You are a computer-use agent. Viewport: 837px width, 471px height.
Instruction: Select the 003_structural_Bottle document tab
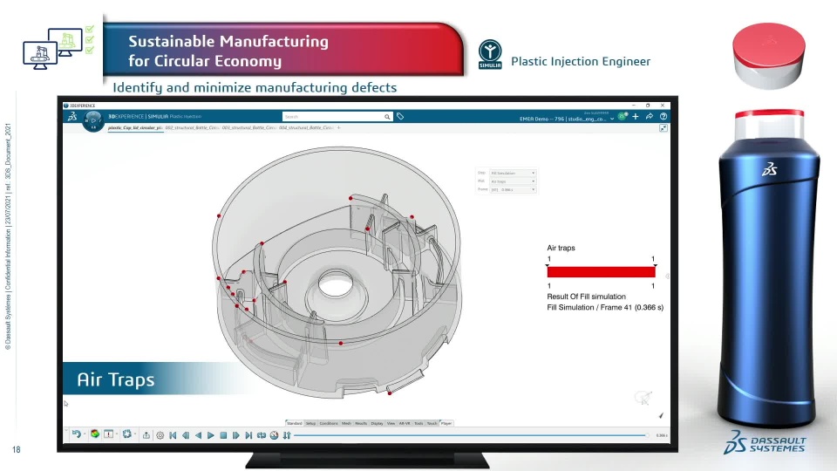(248, 128)
